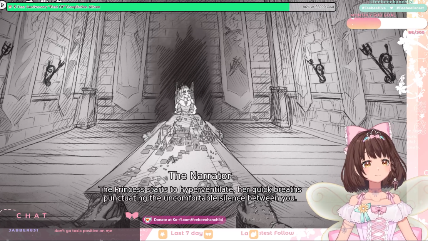Screen dimensions: 428x241
Task: Click the Princess seated on the throne
Action: click(x=185, y=100)
